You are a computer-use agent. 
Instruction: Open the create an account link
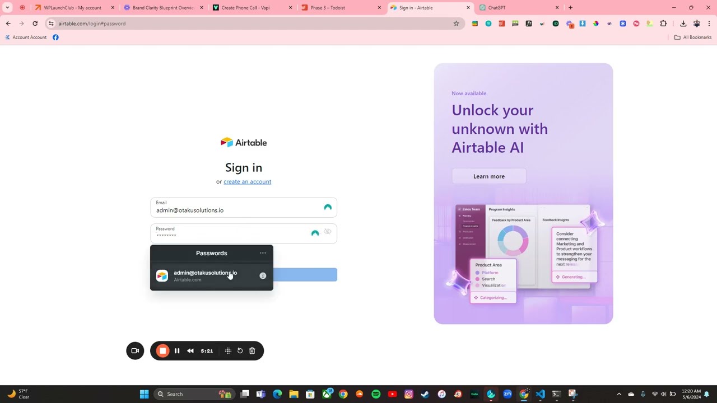click(247, 181)
